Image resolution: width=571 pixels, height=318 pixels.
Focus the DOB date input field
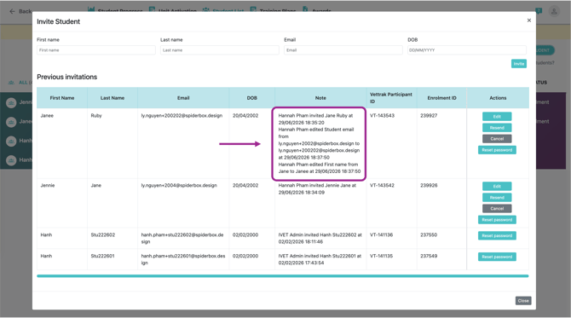click(467, 50)
